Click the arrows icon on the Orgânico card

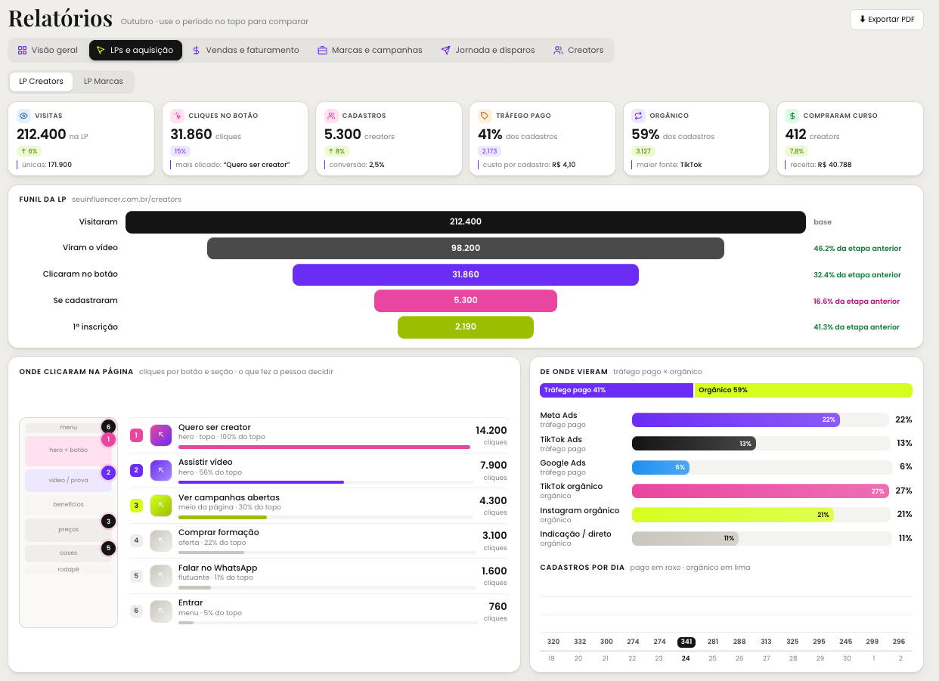[x=638, y=116]
